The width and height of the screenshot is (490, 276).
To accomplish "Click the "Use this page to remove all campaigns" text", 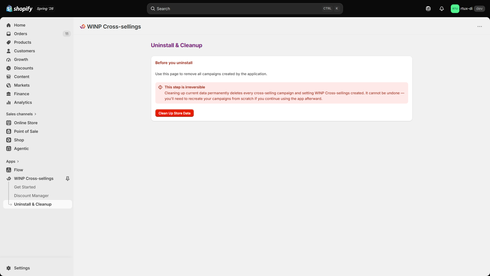I will coord(211,74).
